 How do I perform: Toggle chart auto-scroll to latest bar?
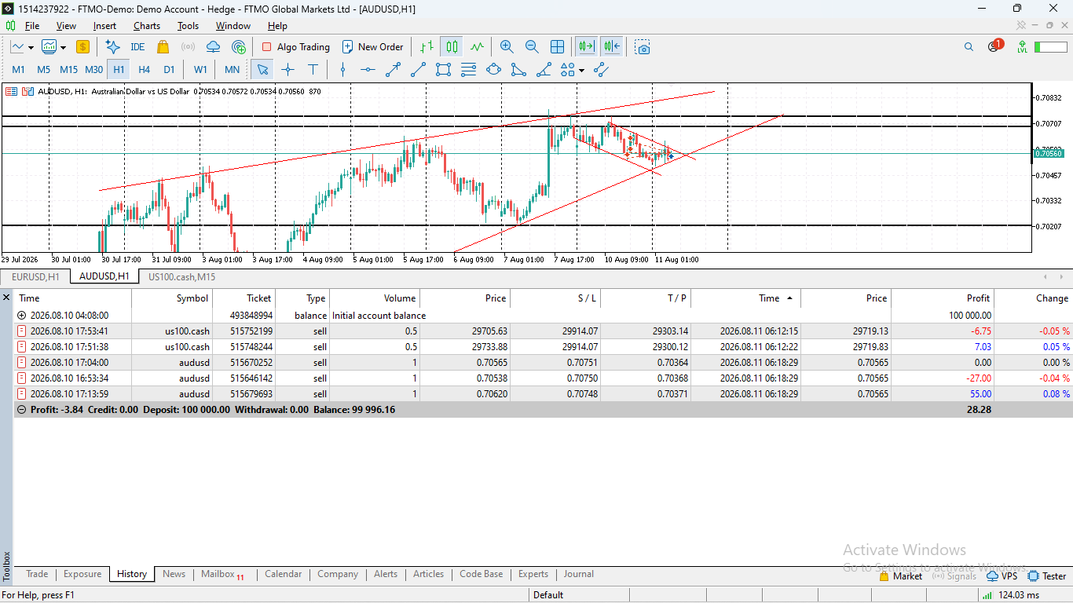586,47
